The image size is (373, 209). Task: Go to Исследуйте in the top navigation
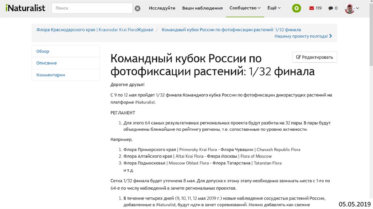[162, 8]
